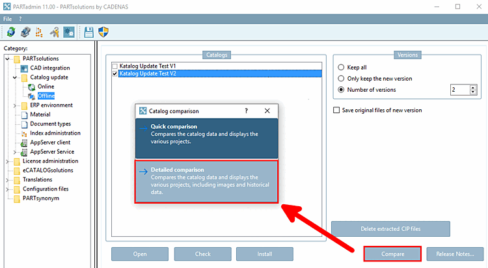The height and width of the screenshot is (268, 488).
Task: Click Delete extracted CIP files button
Action: click(x=390, y=229)
